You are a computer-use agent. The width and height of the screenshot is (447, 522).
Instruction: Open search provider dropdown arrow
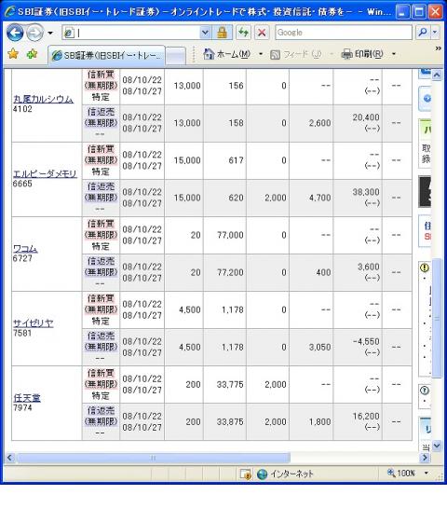pos(435,33)
